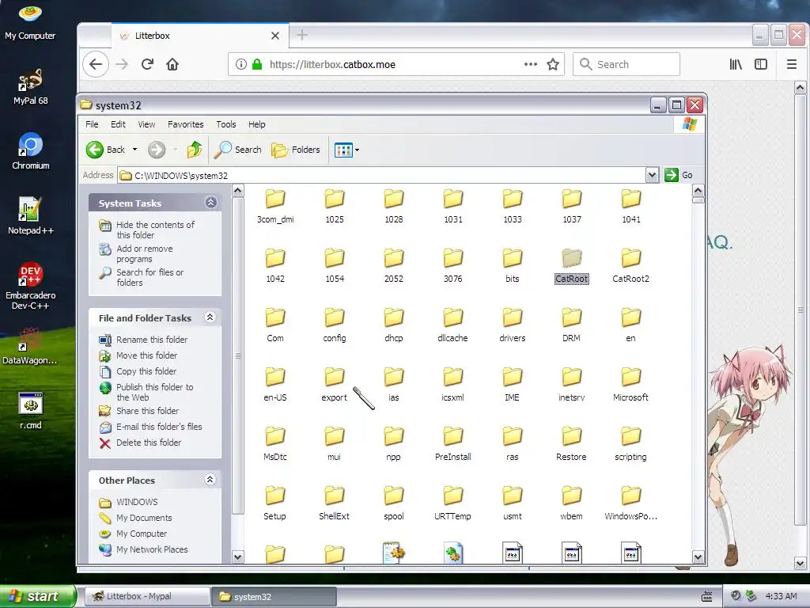
Task: Open WINDOWS under Other Places
Action: pyautogui.click(x=137, y=501)
